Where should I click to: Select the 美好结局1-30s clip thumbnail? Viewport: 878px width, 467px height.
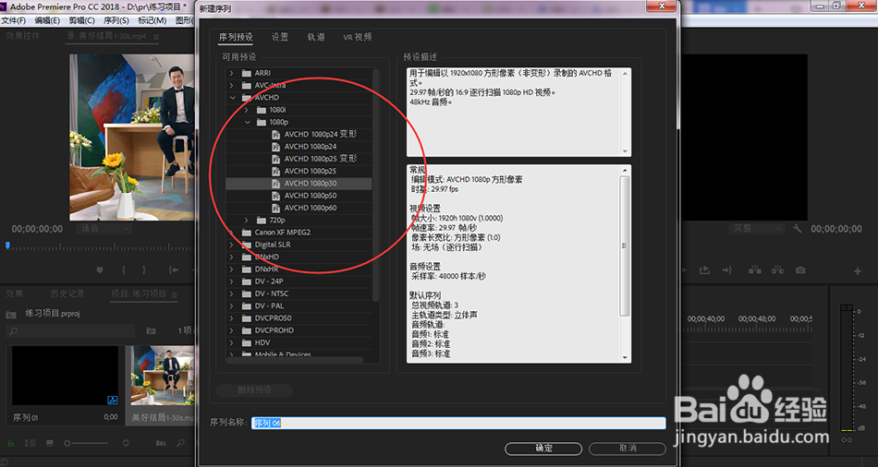[x=163, y=376]
